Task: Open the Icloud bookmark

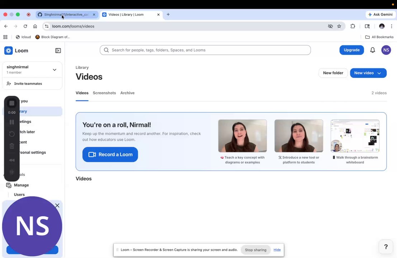Action: (x=23, y=37)
